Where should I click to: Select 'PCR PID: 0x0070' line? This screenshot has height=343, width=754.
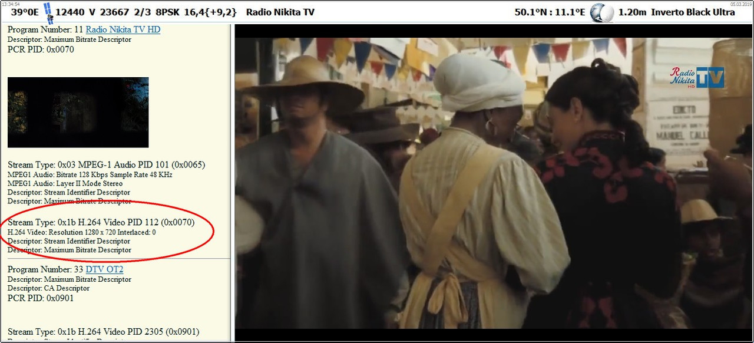41,50
